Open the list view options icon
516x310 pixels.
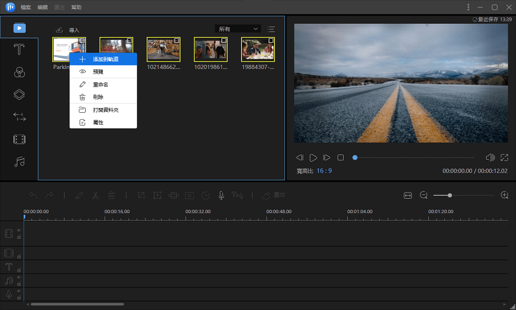[271, 29]
